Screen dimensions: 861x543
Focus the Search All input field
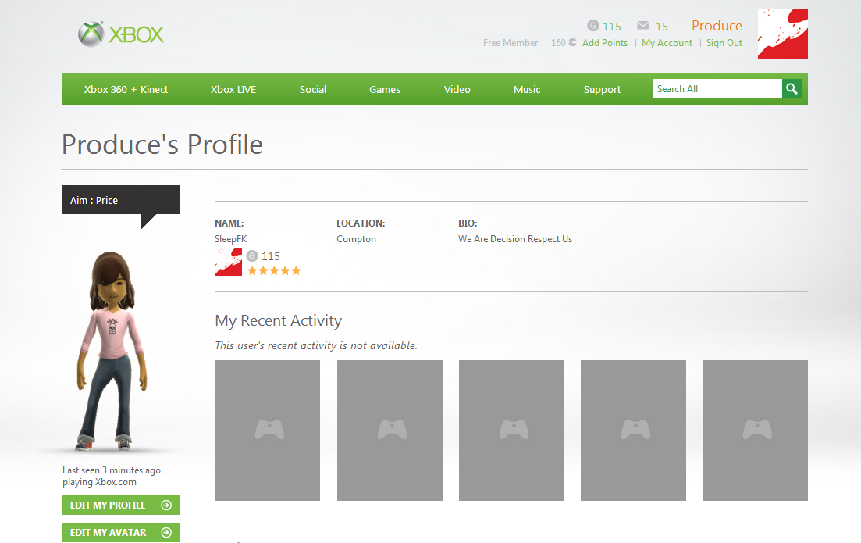(717, 88)
